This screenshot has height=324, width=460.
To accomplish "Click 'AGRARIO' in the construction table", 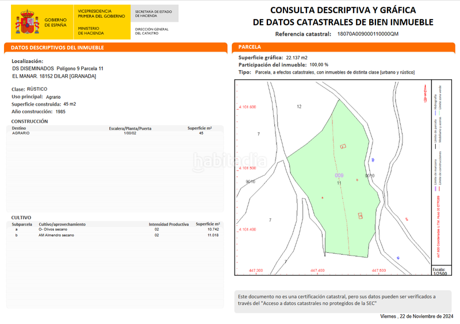I will click(21, 133).
